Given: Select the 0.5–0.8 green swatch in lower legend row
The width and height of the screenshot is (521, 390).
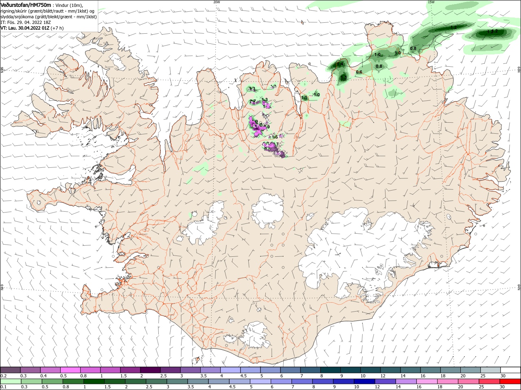Looking at the screenshot, I should tap(53, 381).
